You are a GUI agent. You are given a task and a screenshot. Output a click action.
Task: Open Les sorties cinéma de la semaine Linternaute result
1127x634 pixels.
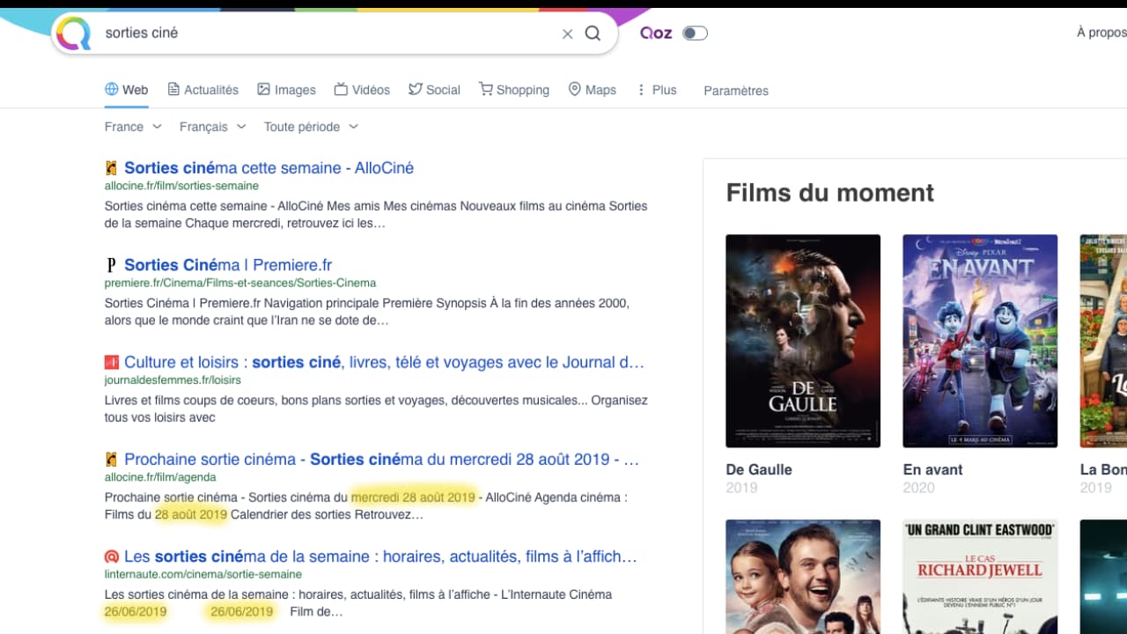tap(380, 557)
